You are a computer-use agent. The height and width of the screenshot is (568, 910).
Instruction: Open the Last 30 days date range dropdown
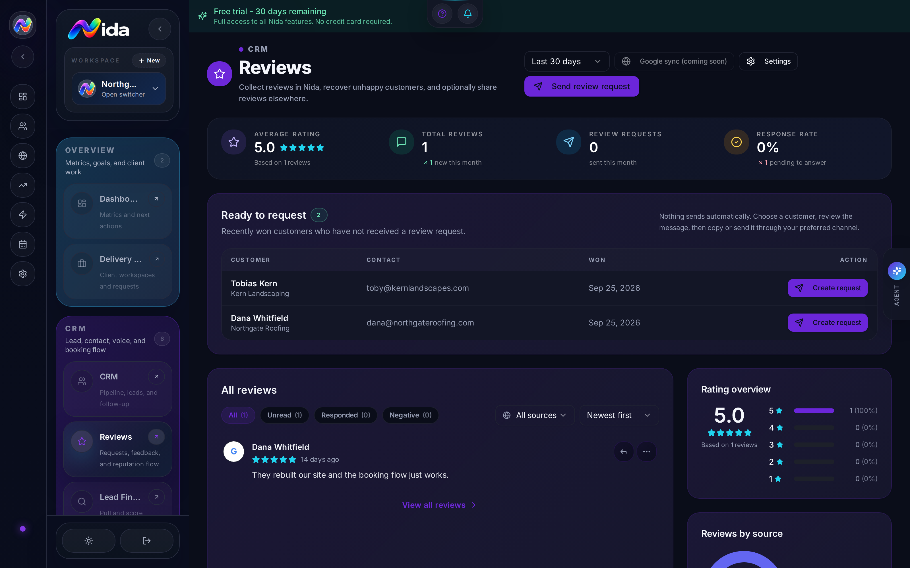(567, 61)
